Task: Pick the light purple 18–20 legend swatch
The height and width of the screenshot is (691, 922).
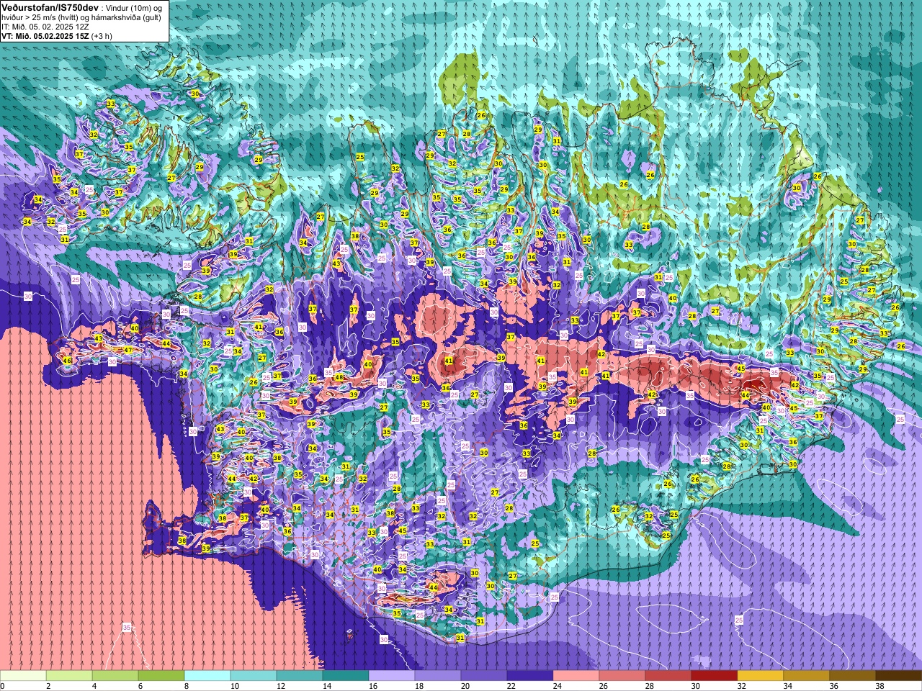Action: click(438, 676)
